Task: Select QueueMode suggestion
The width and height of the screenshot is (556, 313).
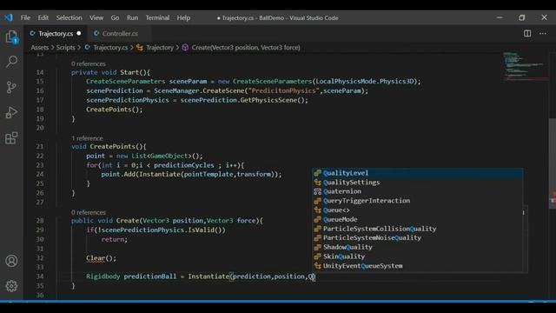Action: (418, 219)
